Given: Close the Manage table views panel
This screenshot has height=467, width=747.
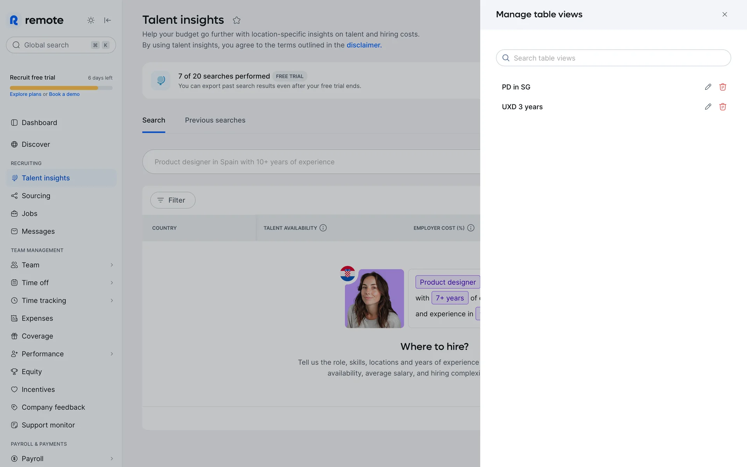Looking at the screenshot, I should tap(724, 14).
